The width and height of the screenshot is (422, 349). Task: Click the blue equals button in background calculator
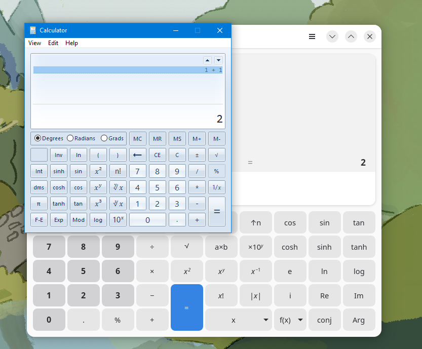pos(187,307)
